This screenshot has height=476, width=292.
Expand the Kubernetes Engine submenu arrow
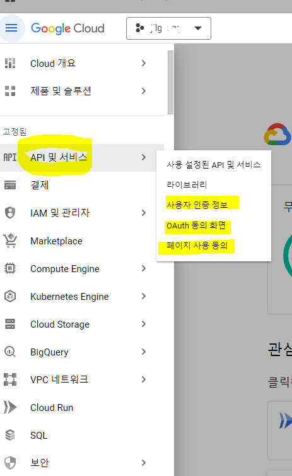(144, 296)
